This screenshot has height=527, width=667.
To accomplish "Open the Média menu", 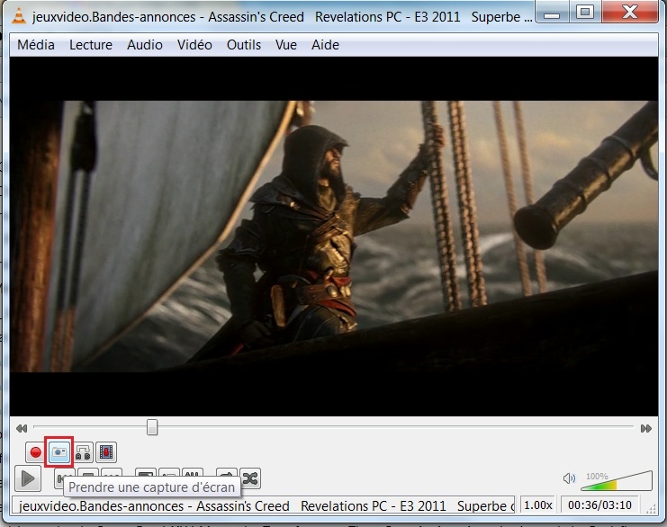I will pyautogui.click(x=36, y=45).
